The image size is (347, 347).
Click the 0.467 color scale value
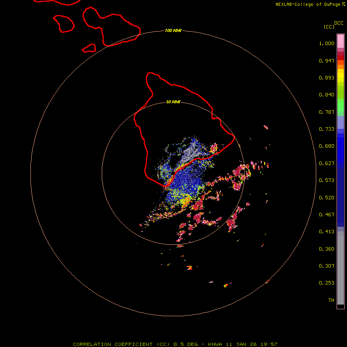pyautogui.click(x=327, y=215)
